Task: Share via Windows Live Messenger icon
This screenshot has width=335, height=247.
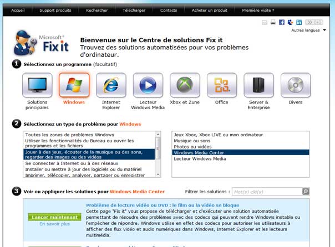Action: 290,22
